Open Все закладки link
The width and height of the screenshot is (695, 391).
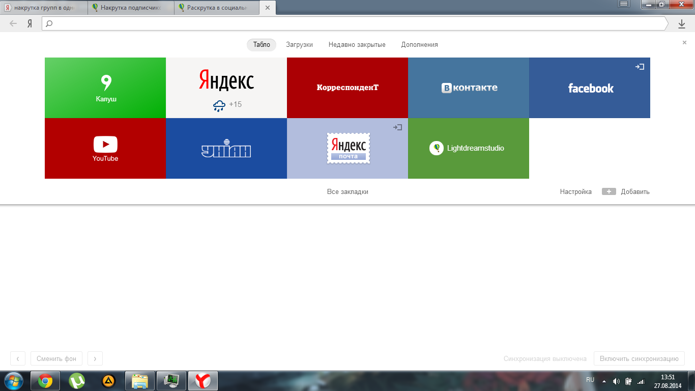pyautogui.click(x=347, y=192)
